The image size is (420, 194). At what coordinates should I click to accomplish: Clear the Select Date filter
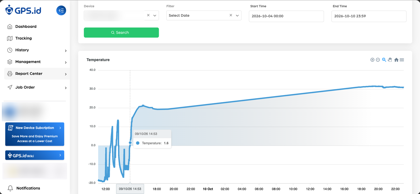pos(231,15)
